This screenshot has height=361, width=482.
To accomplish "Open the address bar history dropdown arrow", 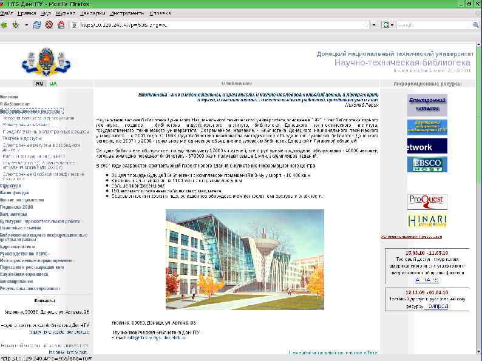I will [x=374, y=25].
